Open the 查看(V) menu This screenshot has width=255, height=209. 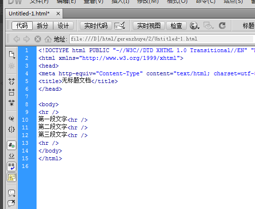point(93,1)
